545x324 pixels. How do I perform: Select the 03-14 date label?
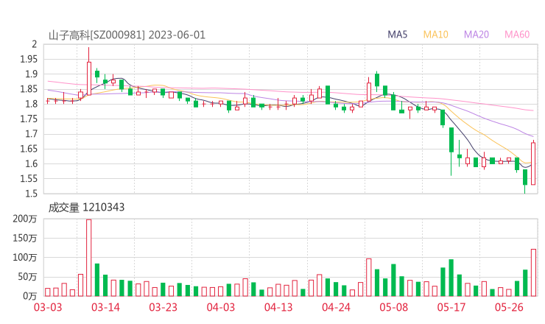pos(105,307)
